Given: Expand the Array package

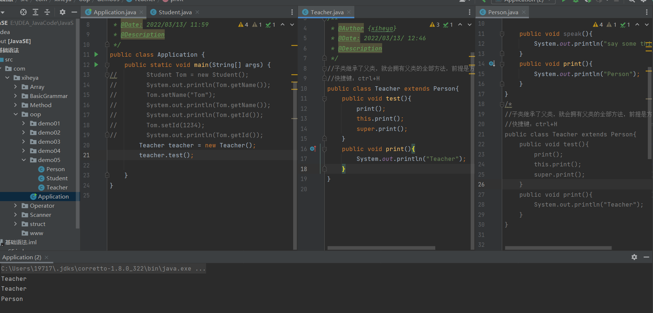Looking at the screenshot, I should click(15, 87).
